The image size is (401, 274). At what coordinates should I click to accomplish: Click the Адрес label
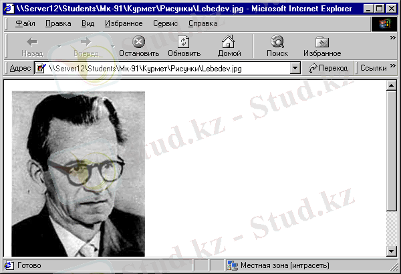[x=20, y=68]
